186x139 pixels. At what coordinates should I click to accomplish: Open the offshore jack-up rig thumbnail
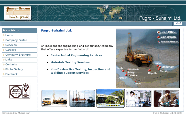coord(82,98)
